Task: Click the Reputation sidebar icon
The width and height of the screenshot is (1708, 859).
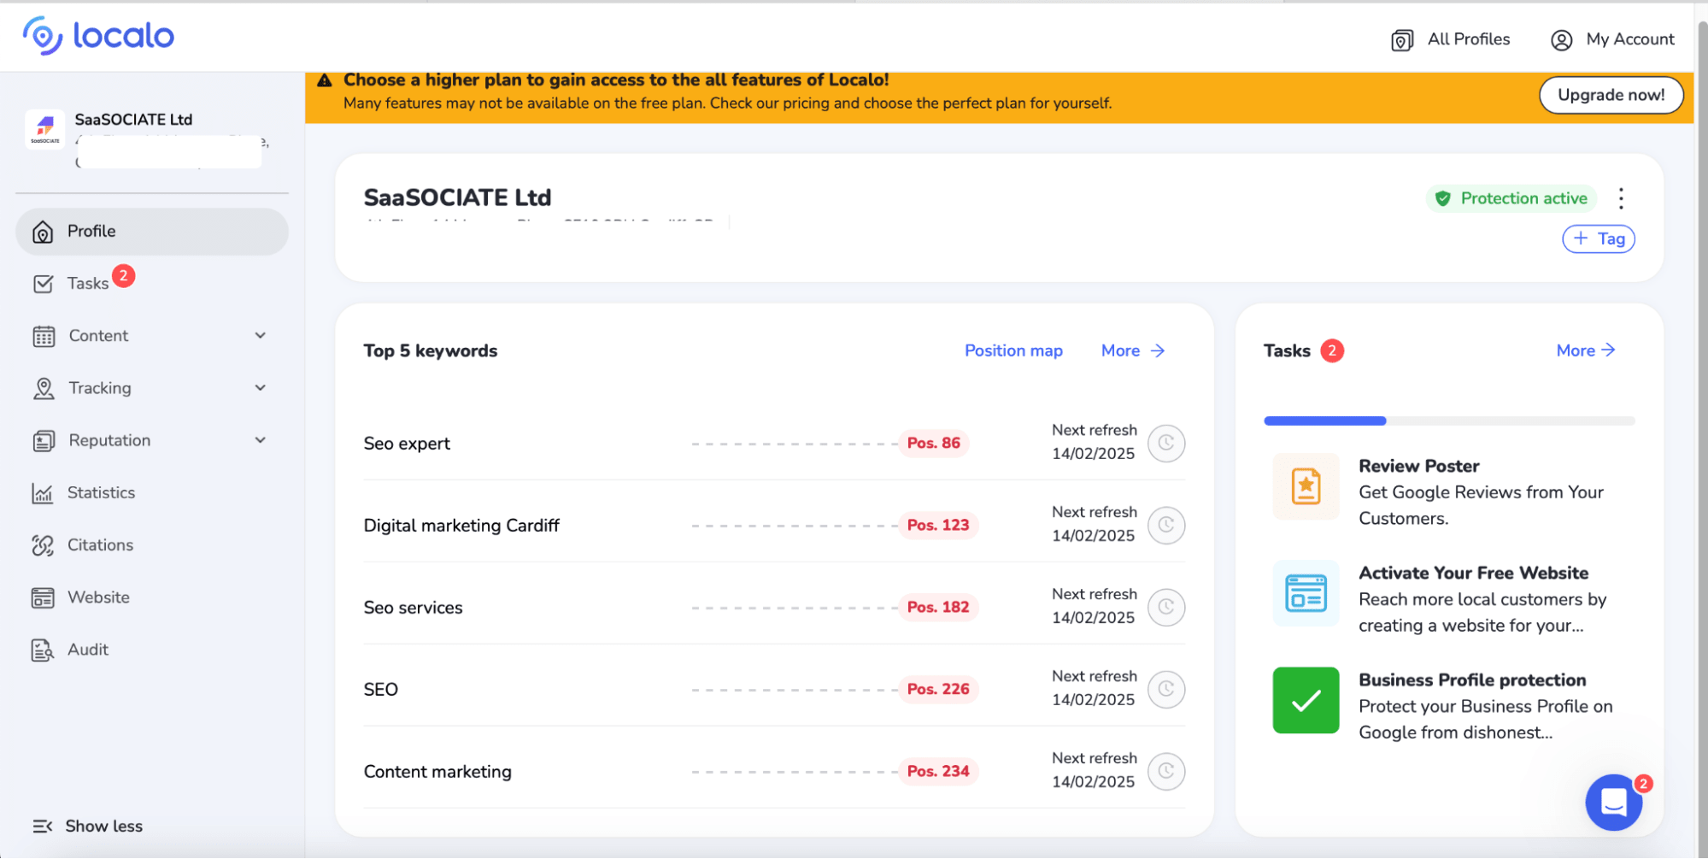Action: point(44,441)
